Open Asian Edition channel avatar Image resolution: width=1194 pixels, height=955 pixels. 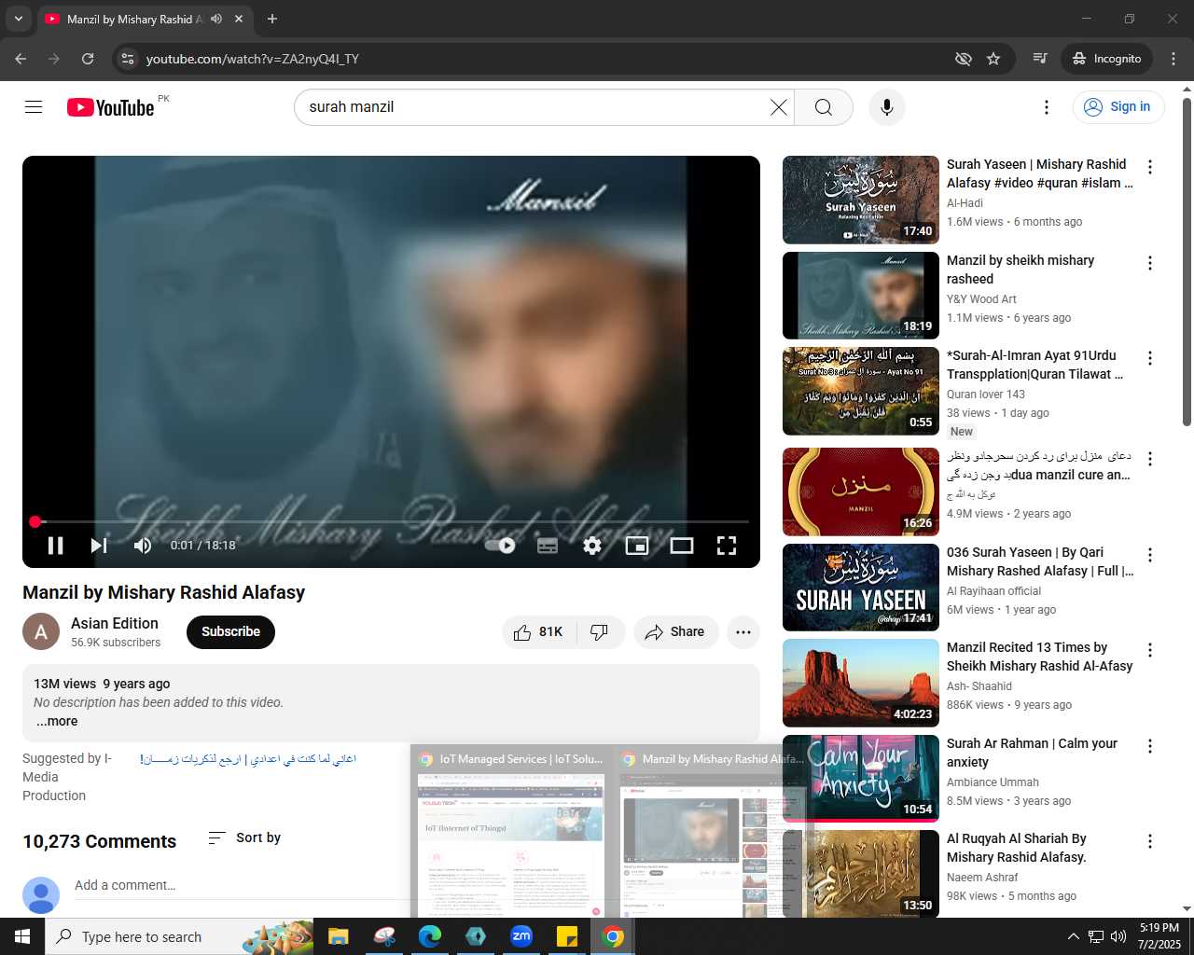(41, 631)
